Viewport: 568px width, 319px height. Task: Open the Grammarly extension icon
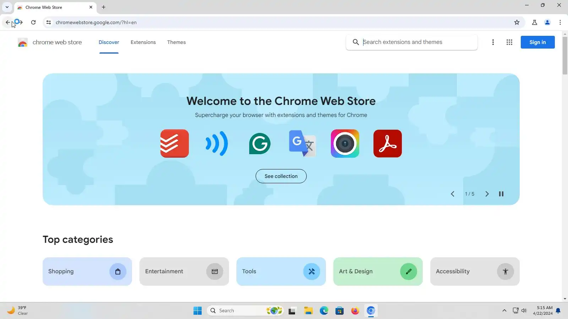click(x=260, y=144)
